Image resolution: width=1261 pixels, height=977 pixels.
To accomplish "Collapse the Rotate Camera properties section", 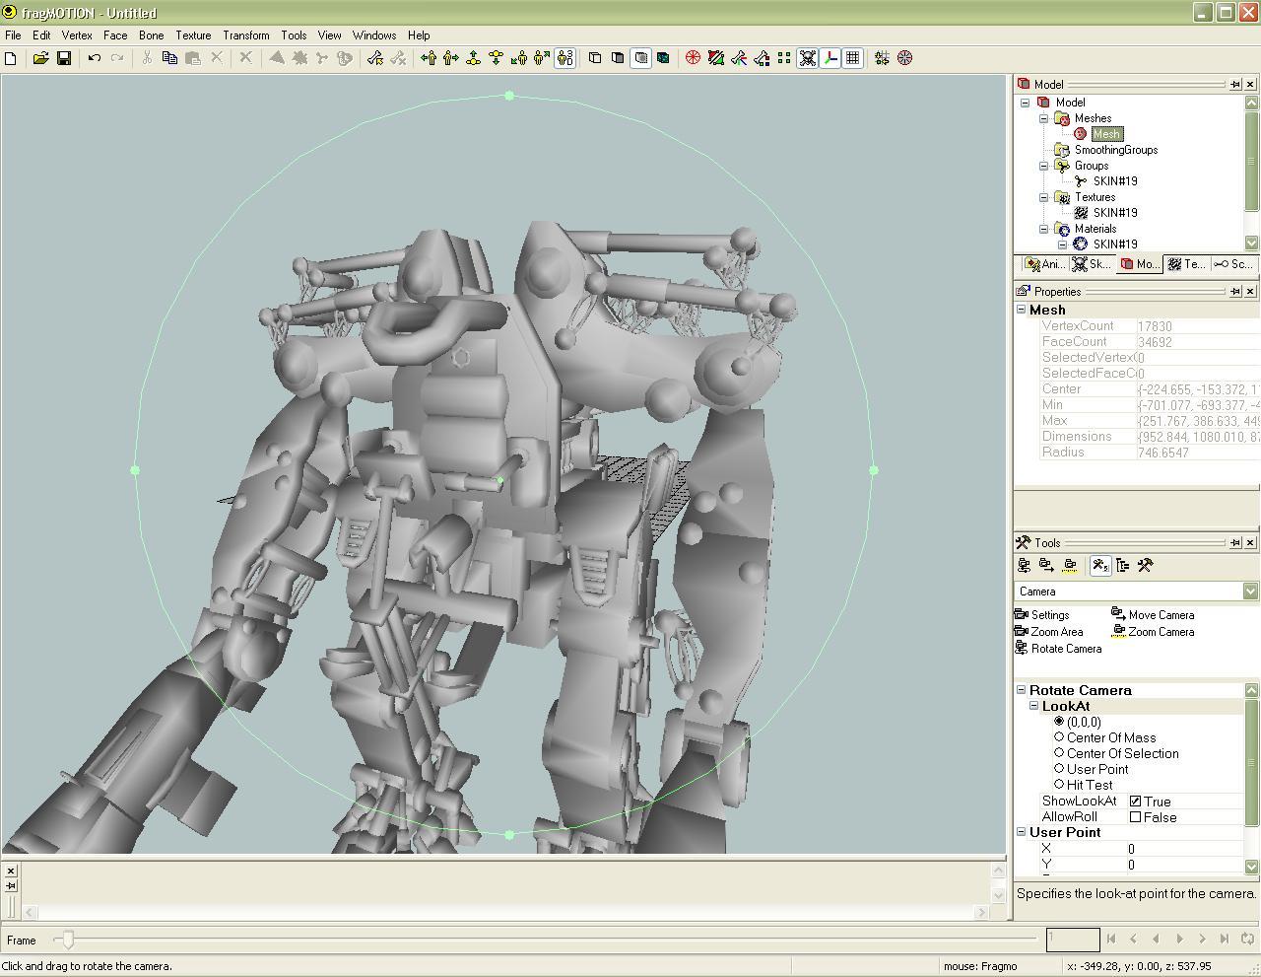I will (1021, 690).
